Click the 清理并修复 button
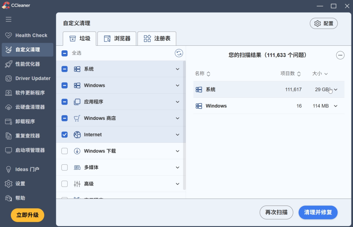The width and height of the screenshot is (353, 227). click(x=318, y=212)
